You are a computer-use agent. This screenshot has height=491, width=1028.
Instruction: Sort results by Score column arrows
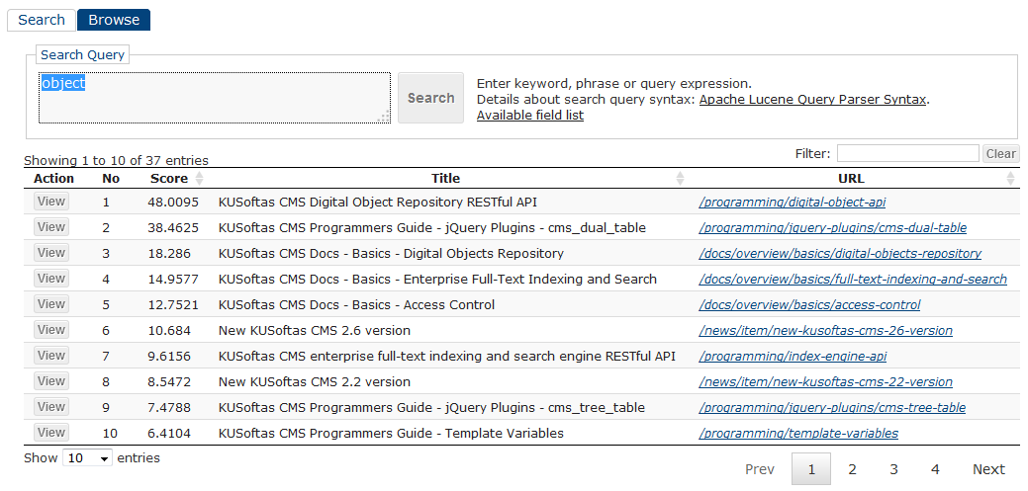click(x=199, y=178)
